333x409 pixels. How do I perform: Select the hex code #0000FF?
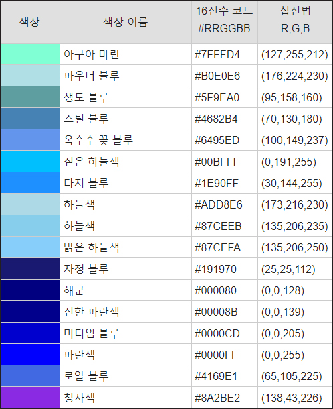[216, 355]
